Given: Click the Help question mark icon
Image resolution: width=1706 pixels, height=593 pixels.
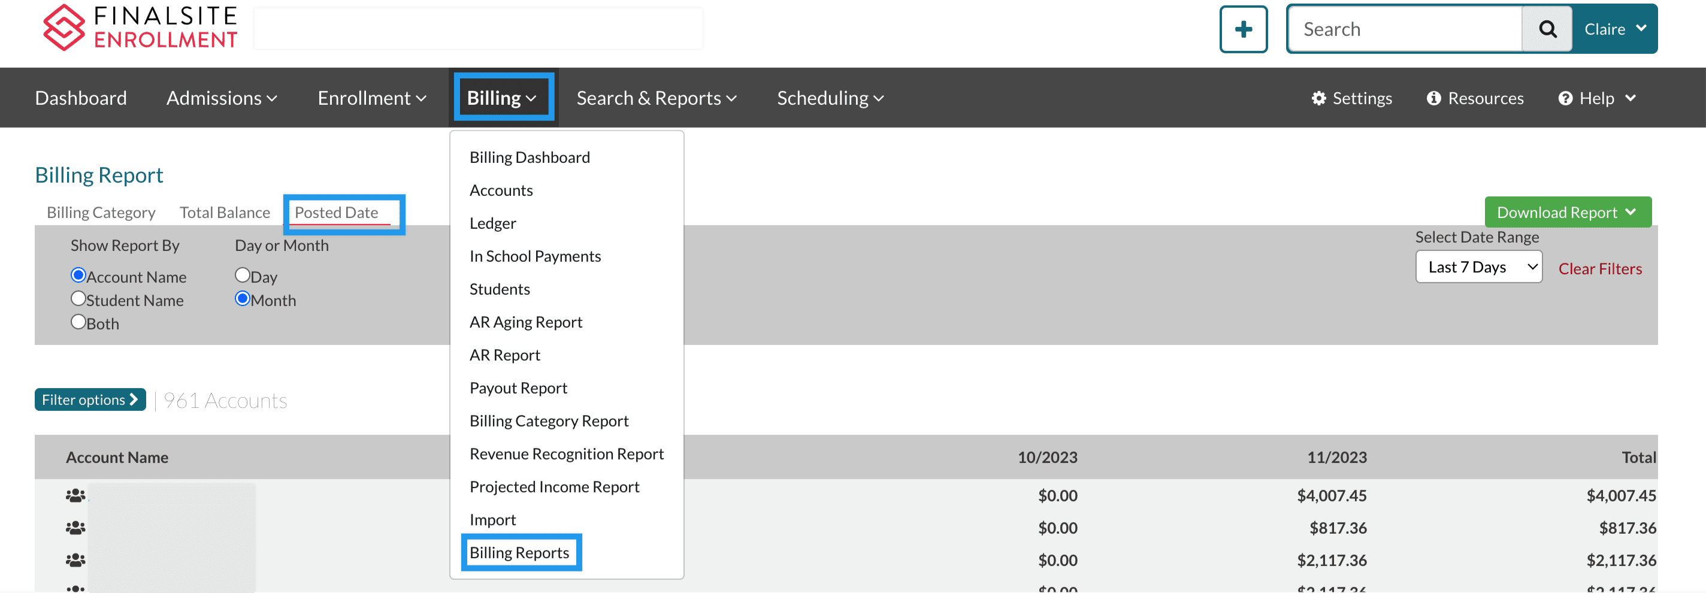Looking at the screenshot, I should click(1565, 98).
